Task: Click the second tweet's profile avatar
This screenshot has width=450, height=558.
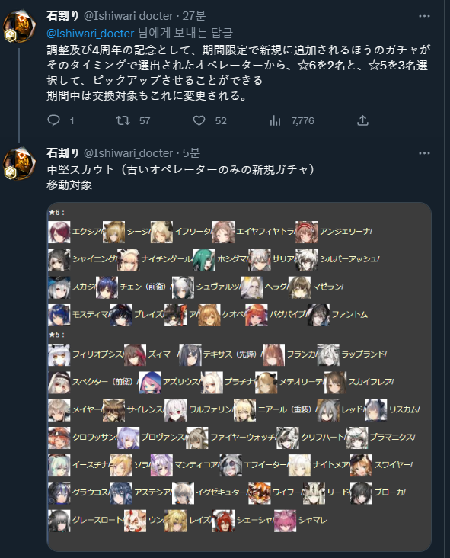Action: [x=19, y=163]
